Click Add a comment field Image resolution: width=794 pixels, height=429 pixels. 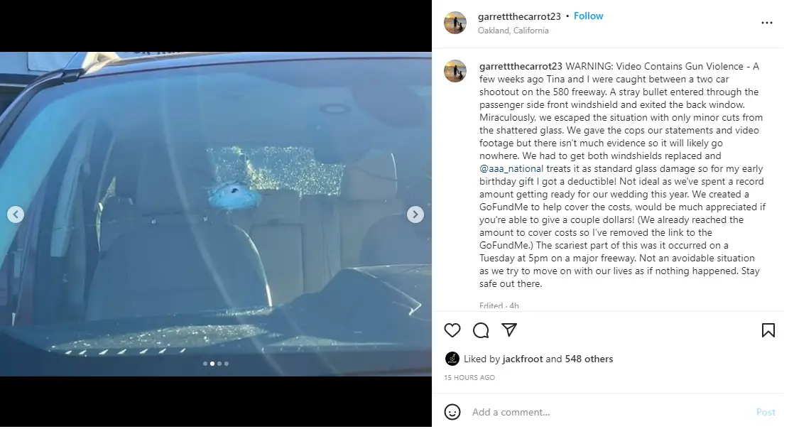(x=608, y=412)
